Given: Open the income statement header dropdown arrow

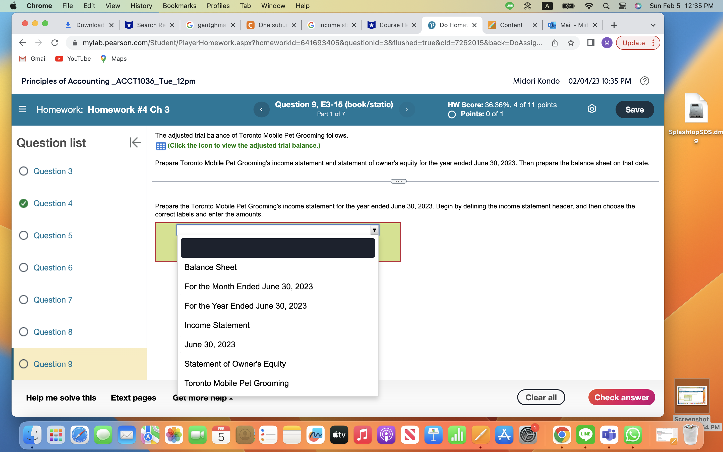Looking at the screenshot, I should point(374,230).
